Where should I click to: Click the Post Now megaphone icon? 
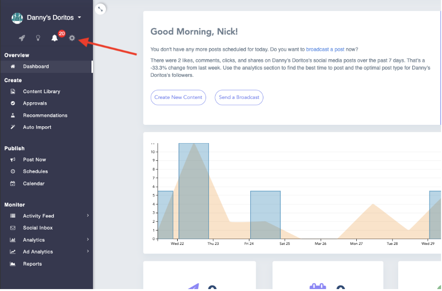point(13,159)
